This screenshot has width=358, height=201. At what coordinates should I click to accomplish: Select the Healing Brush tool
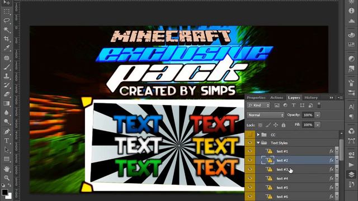7,58
